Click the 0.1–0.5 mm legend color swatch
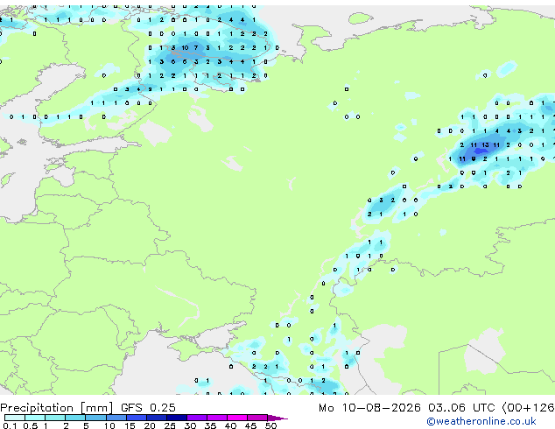This screenshot has height=429, width=555. (15, 418)
